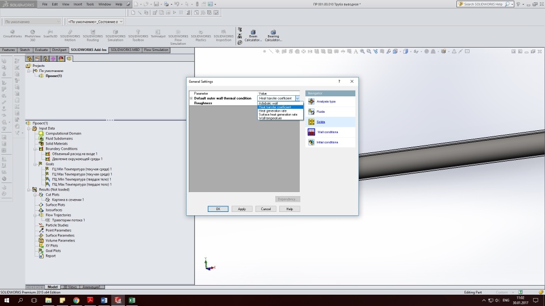Select Heat generation rate option

pyautogui.click(x=280, y=110)
